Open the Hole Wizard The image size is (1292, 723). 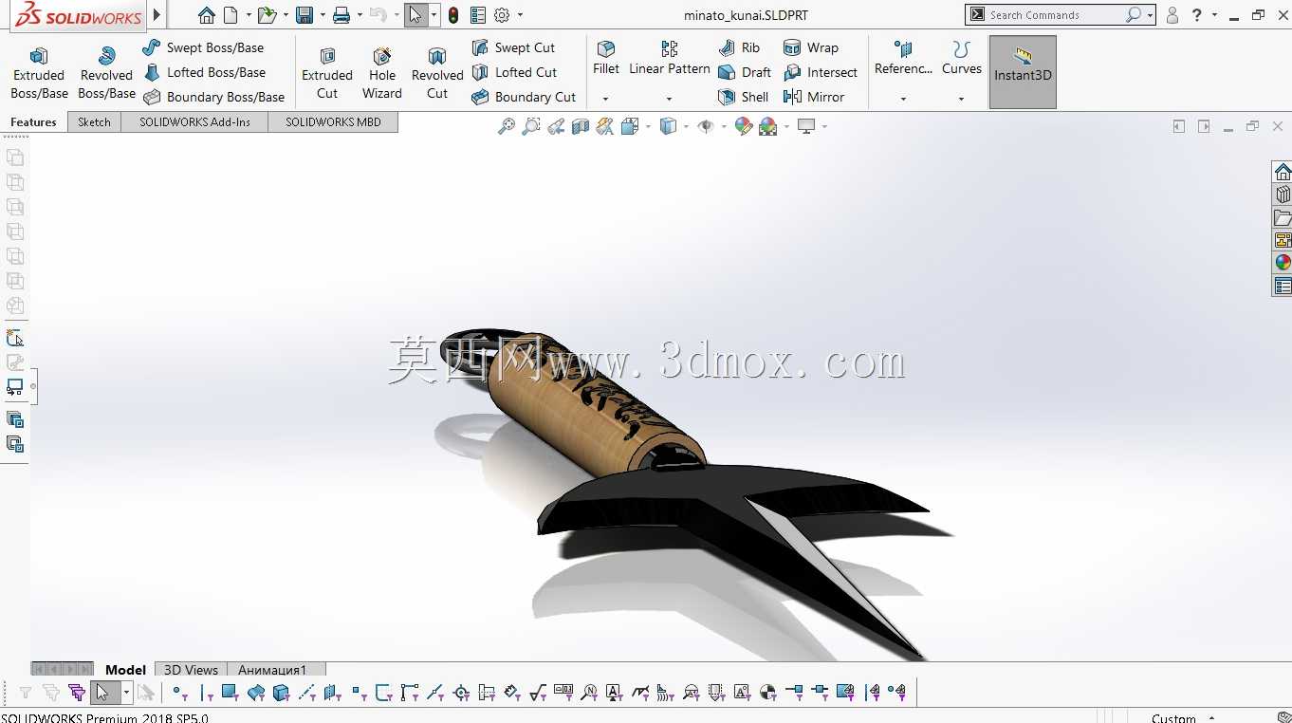[382, 73]
